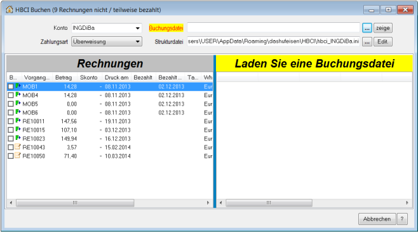Tick the checkbox for RE10023
This screenshot has height=232, width=418.
coord(11,139)
